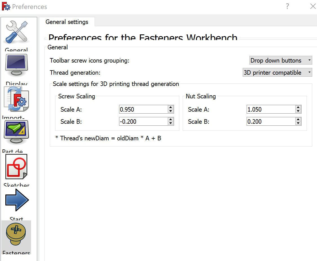The width and height of the screenshot is (317, 261).
Task: Click the Help question mark button
Action: pyautogui.click(x=287, y=6)
